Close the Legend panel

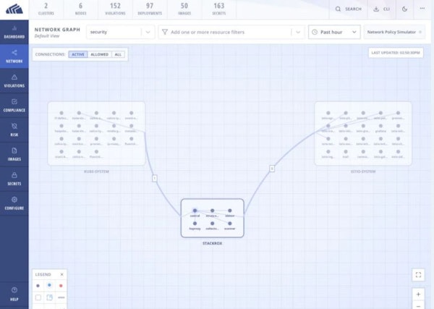[61, 274]
